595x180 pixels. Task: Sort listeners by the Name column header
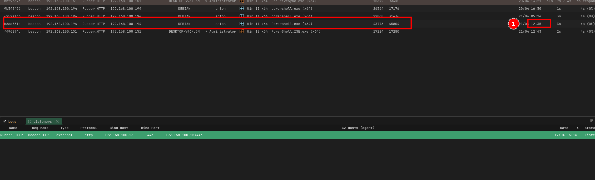(13, 128)
